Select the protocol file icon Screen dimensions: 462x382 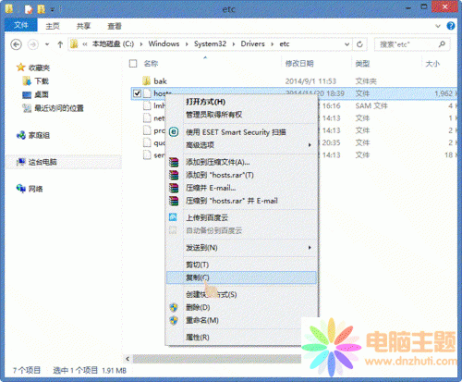[147, 130]
